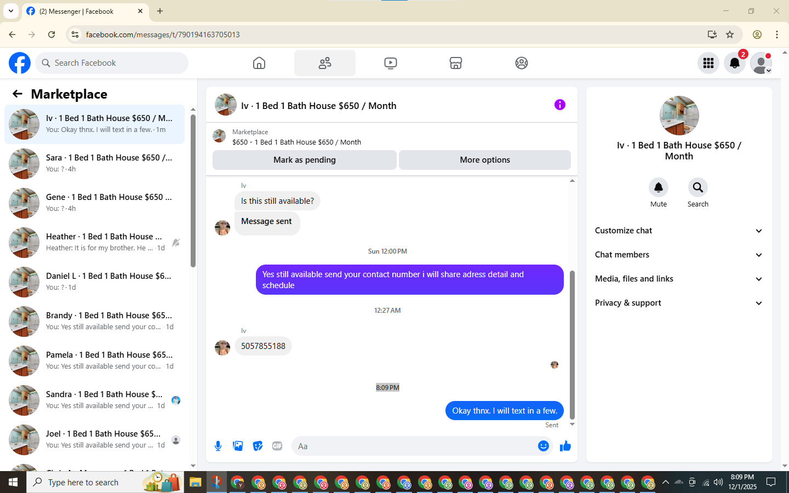
Task: Open a new browser tab
Action: click(x=160, y=11)
